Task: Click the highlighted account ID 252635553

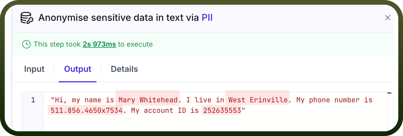Action: (x=222, y=111)
